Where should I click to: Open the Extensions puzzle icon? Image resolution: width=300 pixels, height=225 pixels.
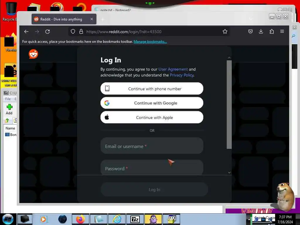point(272,31)
